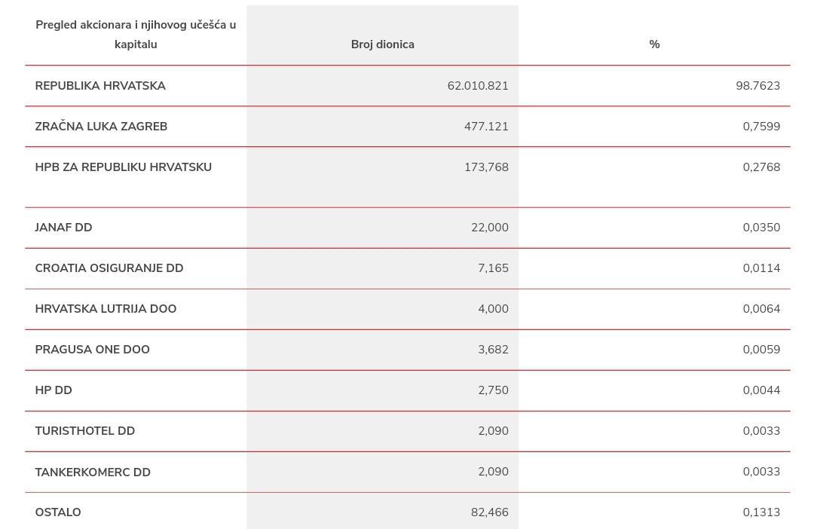
Task: Click the 7,165 shares value
Action: pyautogui.click(x=493, y=268)
